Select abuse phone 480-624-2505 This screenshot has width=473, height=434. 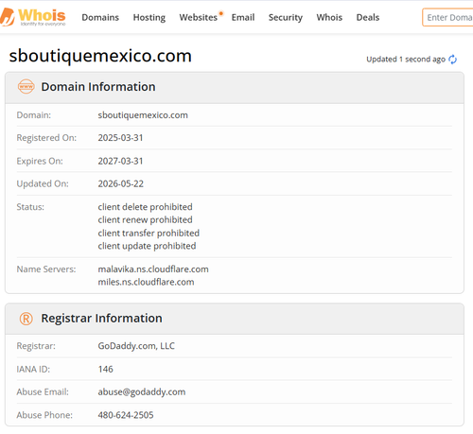click(126, 415)
